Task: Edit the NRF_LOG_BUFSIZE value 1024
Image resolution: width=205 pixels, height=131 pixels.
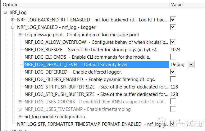Action: point(175,49)
